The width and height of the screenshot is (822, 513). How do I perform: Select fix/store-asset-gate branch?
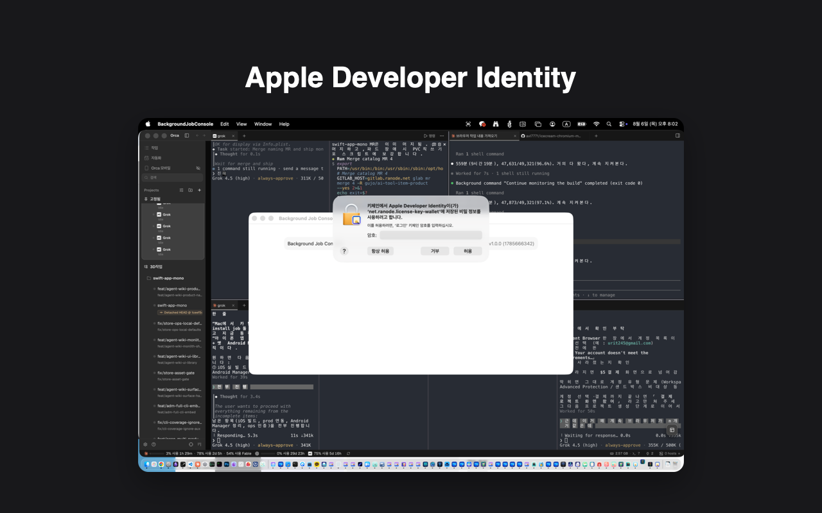tap(177, 374)
